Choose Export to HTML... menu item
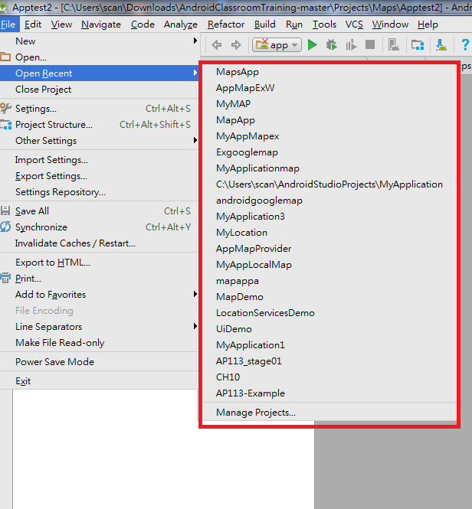The image size is (472, 509). tap(99, 263)
